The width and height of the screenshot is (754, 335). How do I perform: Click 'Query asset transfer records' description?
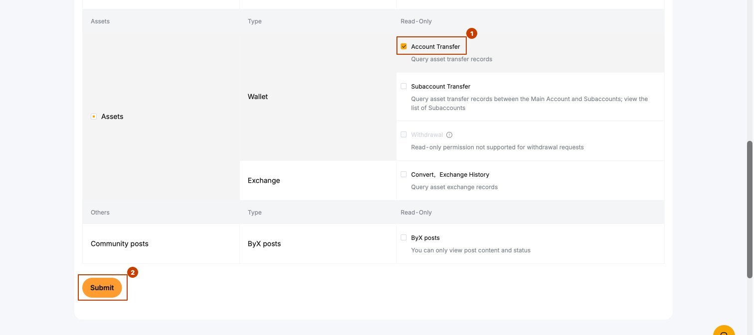tap(452, 59)
